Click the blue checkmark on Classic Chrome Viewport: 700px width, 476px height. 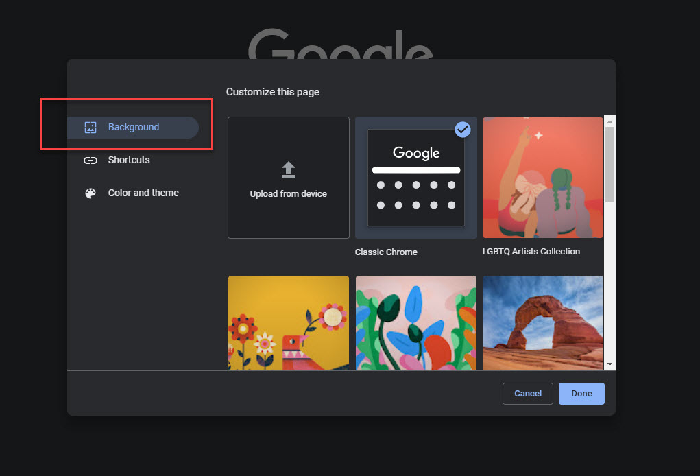[x=463, y=129]
